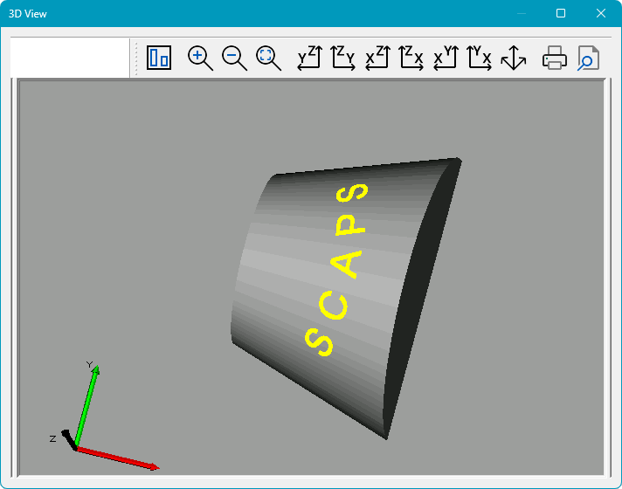This screenshot has width=622, height=489.
Task: Switch to the Z-Y axis view
Action: click(x=343, y=58)
